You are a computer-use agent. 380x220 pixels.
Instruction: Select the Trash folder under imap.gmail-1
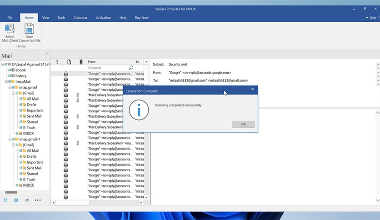[x=31, y=180]
